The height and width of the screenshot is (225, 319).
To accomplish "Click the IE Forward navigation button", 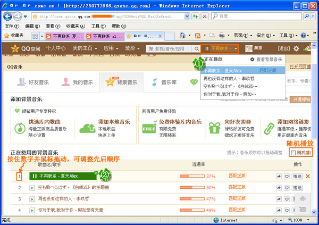I will (18, 16).
